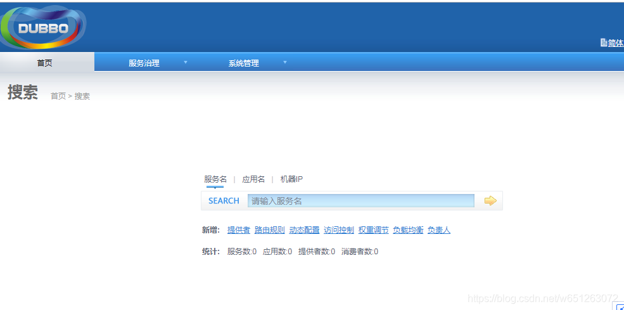Open the 系统管理 menu
The height and width of the screenshot is (310, 624).
[x=243, y=63]
